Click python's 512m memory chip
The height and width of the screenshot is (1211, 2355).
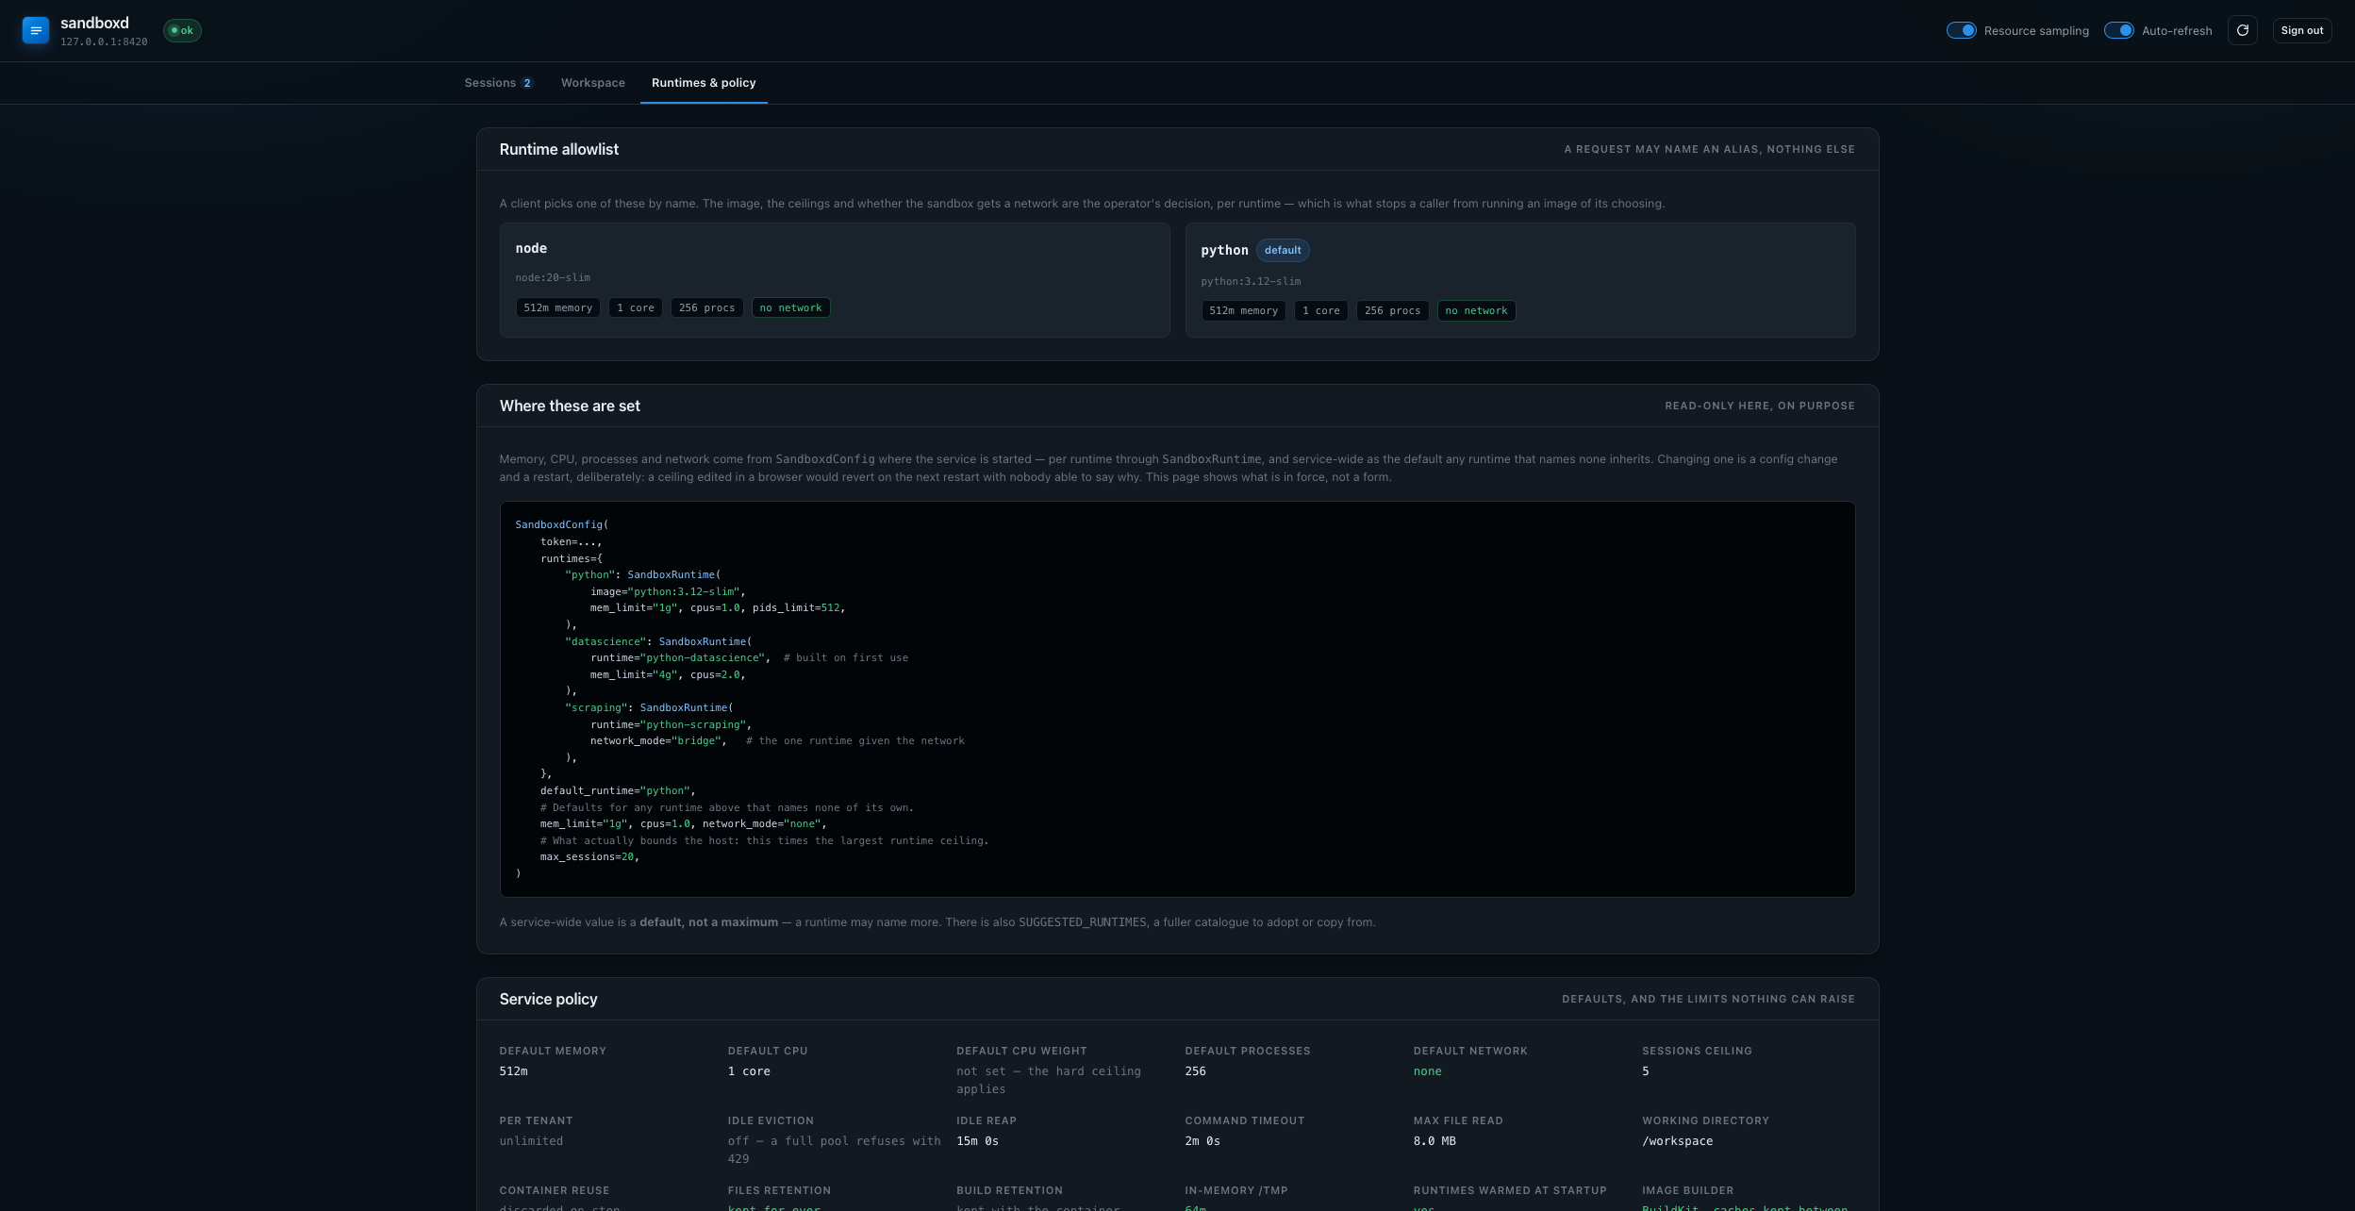point(1244,310)
